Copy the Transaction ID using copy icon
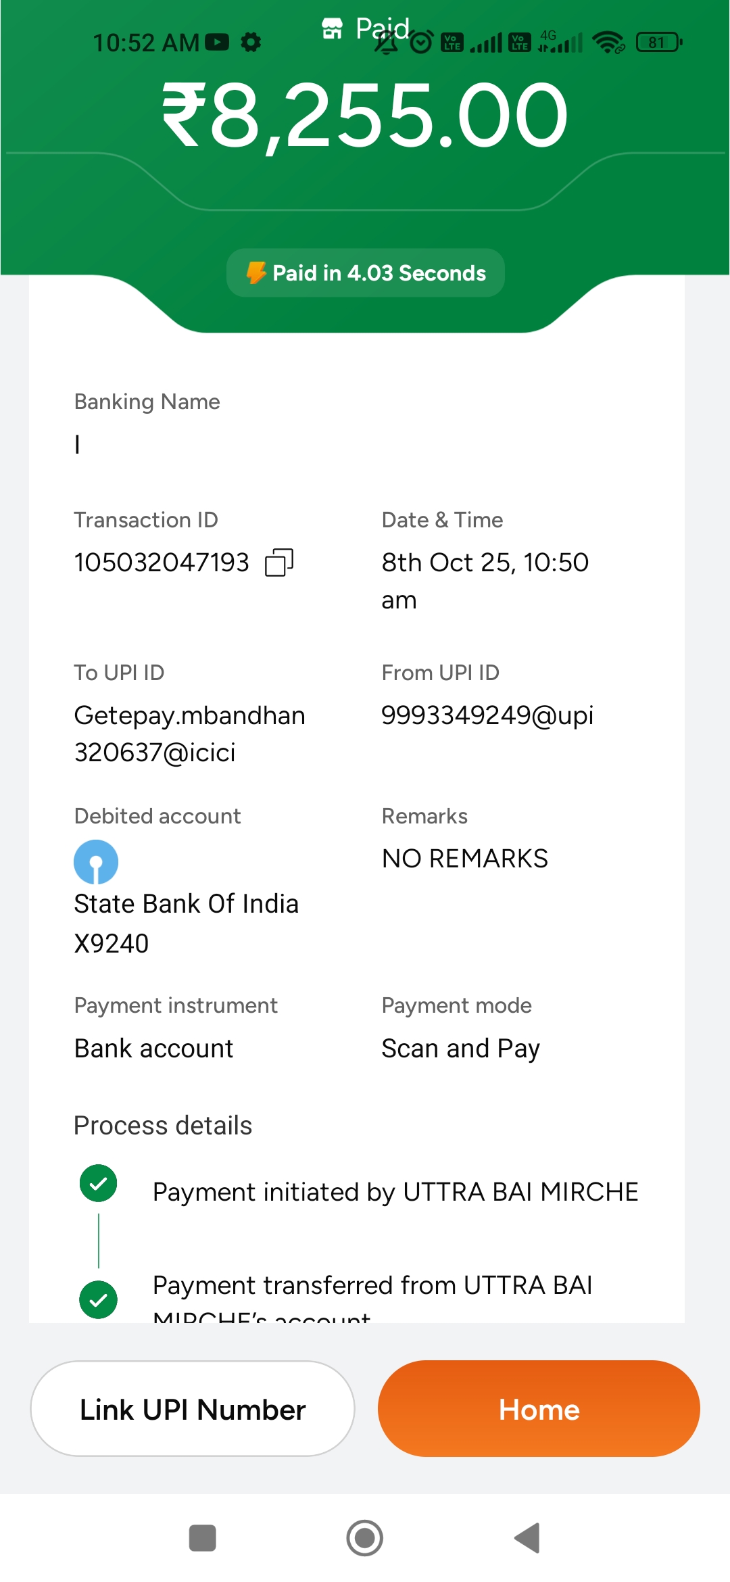The image size is (730, 1582). (279, 562)
